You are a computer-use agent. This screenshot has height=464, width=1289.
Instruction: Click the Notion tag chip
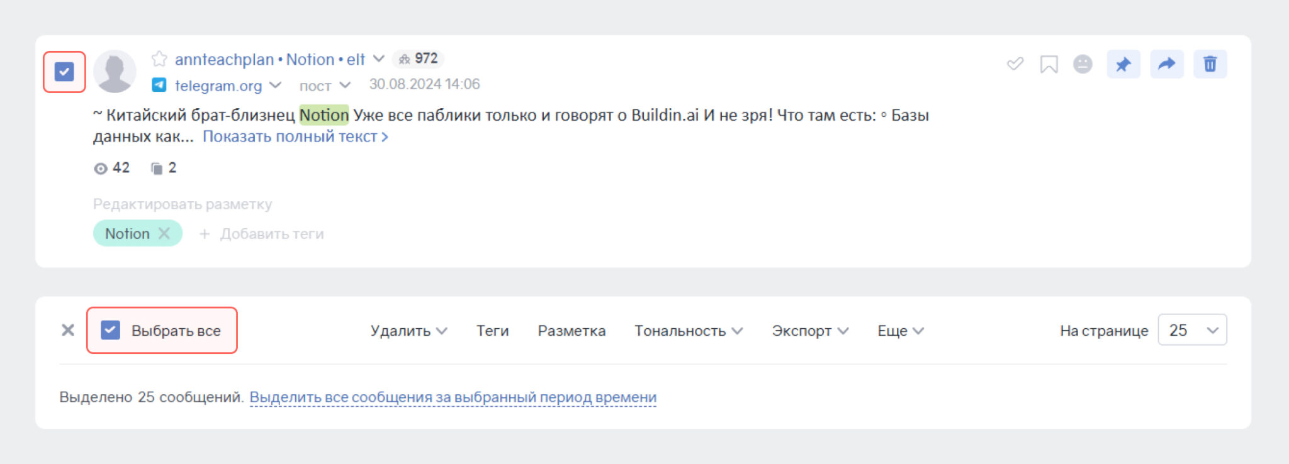tap(137, 233)
